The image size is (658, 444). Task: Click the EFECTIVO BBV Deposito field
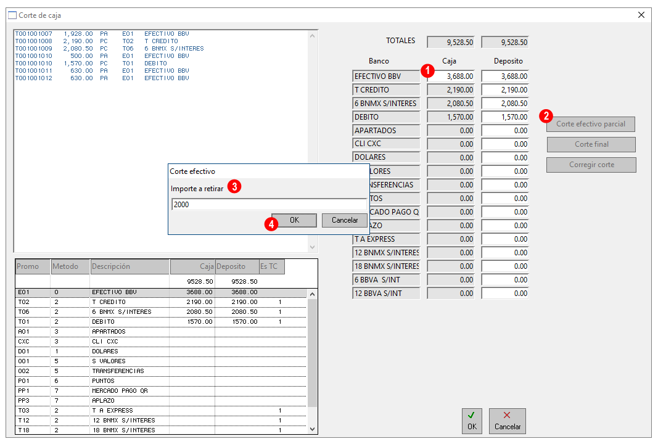click(505, 76)
